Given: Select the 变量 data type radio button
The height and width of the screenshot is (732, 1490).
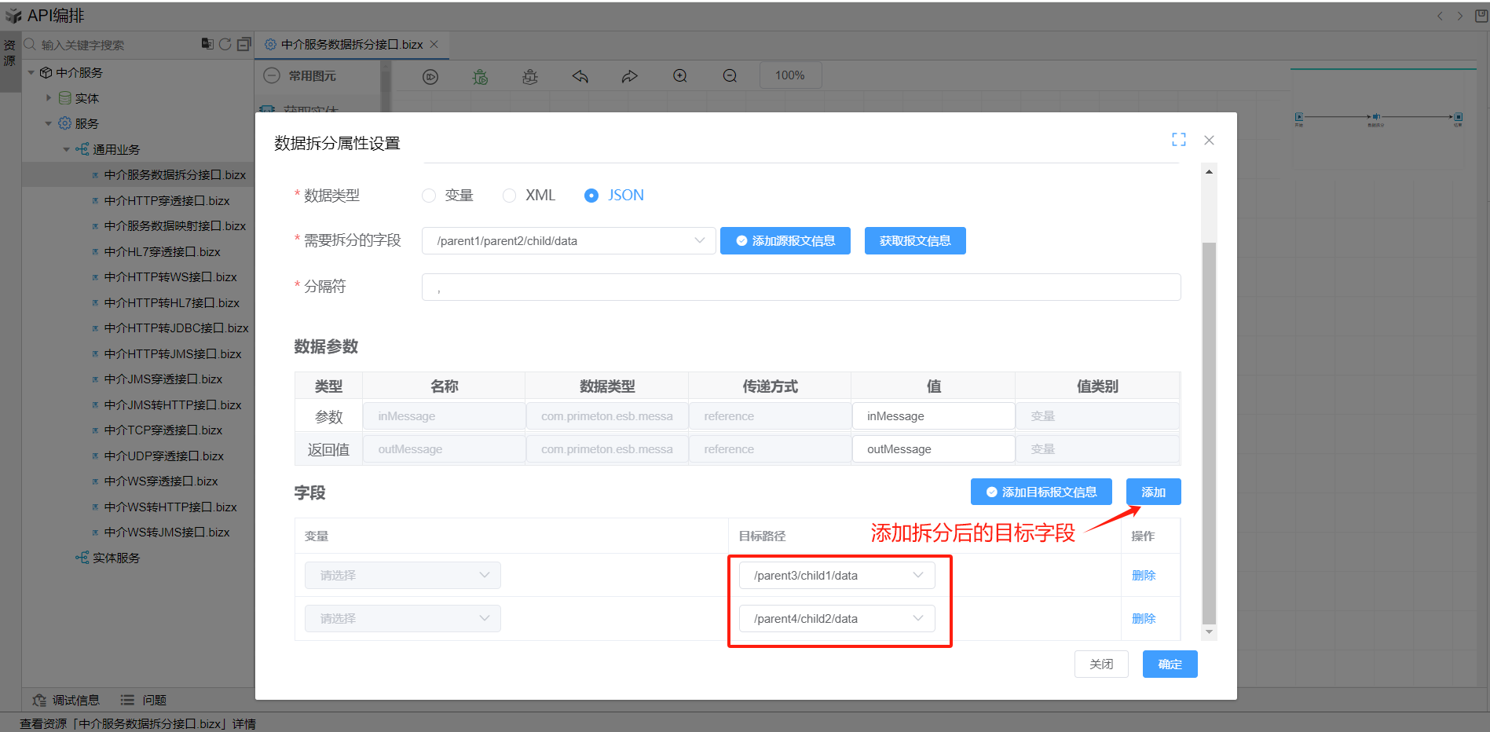Looking at the screenshot, I should (429, 196).
